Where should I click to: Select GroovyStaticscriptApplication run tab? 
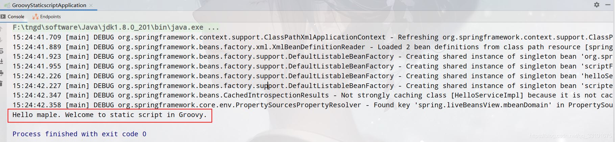(x=49, y=5)
